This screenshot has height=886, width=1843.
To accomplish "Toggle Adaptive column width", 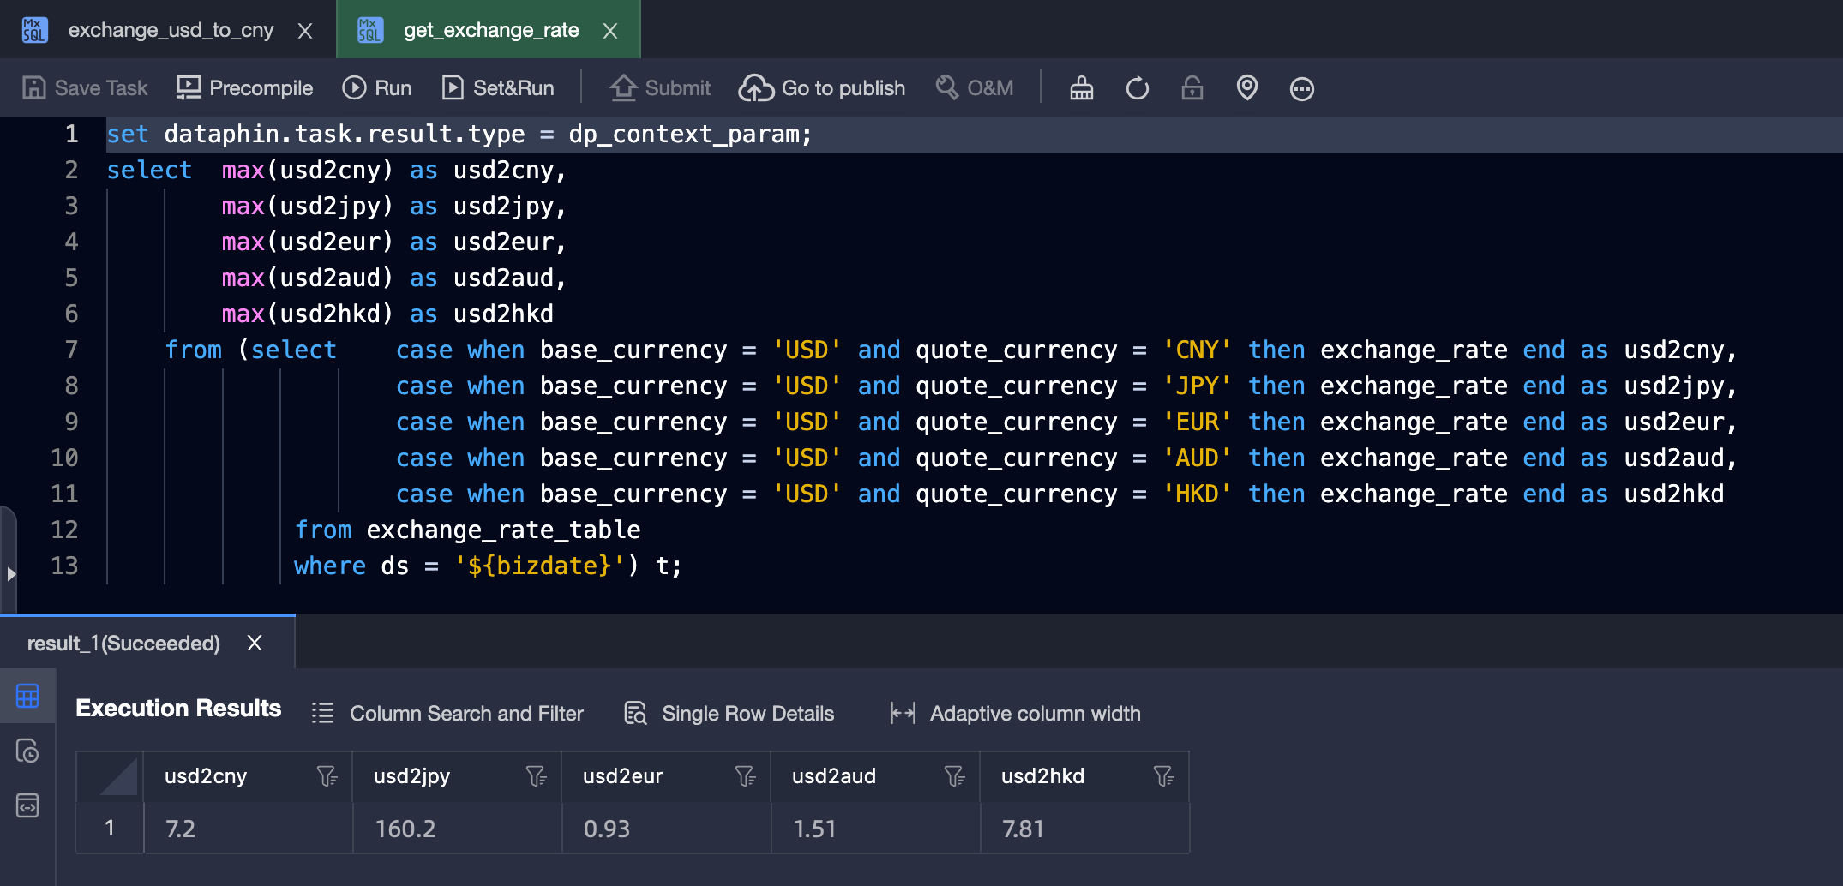I will point(1016,714).
